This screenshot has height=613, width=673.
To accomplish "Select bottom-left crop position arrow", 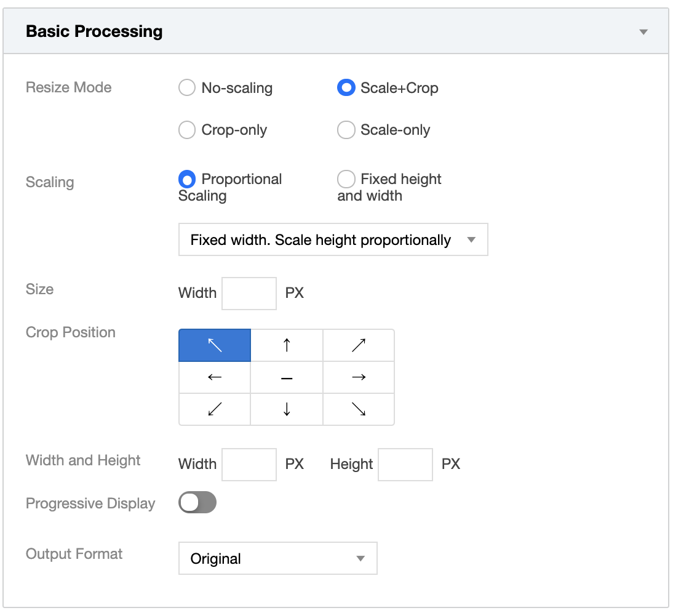I will click(215, 409).
